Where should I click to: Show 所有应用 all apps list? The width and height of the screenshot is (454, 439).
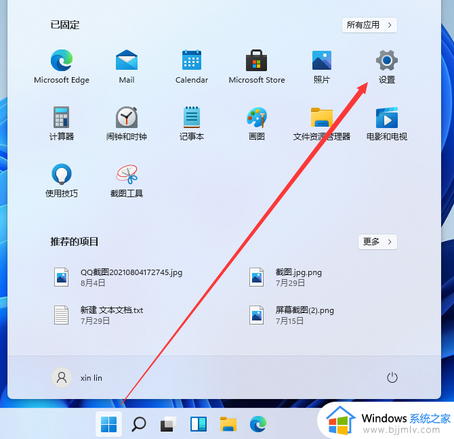point(369,25)
